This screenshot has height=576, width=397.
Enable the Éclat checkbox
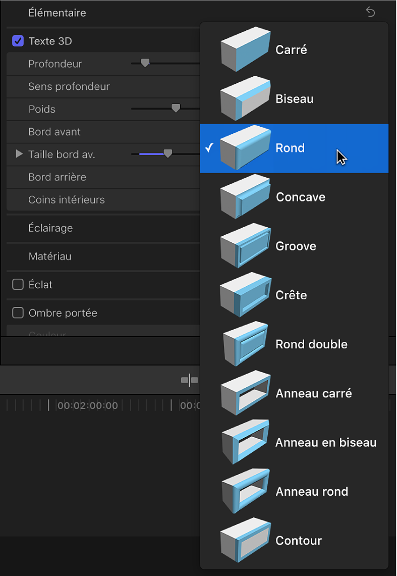tap(18, 285)
